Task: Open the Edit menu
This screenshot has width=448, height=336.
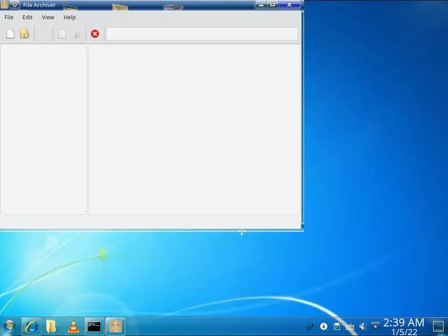Action: pyautogui.click(x=28, y=17)
